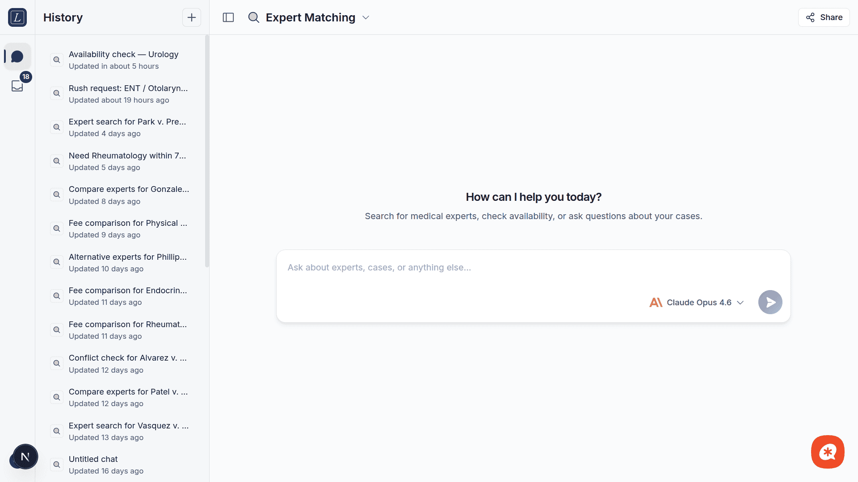Click the app logo icon
The image size is (858, 482).
17,17
